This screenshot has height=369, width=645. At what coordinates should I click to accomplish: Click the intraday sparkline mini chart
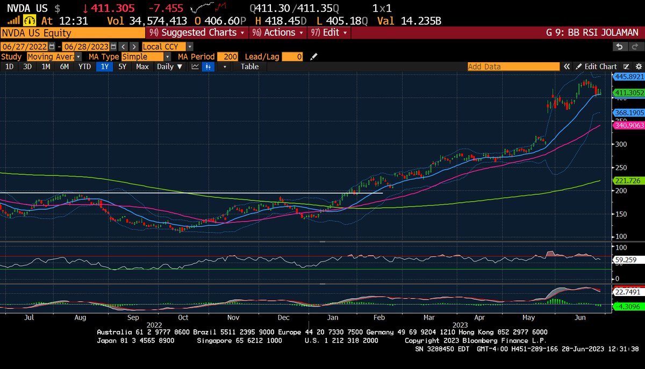point(209,9)
